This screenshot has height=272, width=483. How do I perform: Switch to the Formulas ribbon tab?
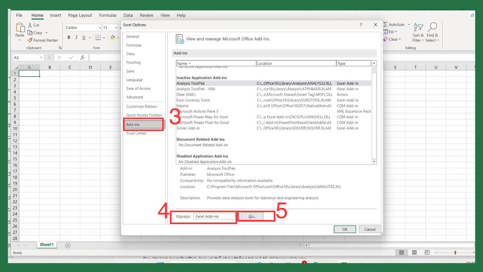pos(107,15)
